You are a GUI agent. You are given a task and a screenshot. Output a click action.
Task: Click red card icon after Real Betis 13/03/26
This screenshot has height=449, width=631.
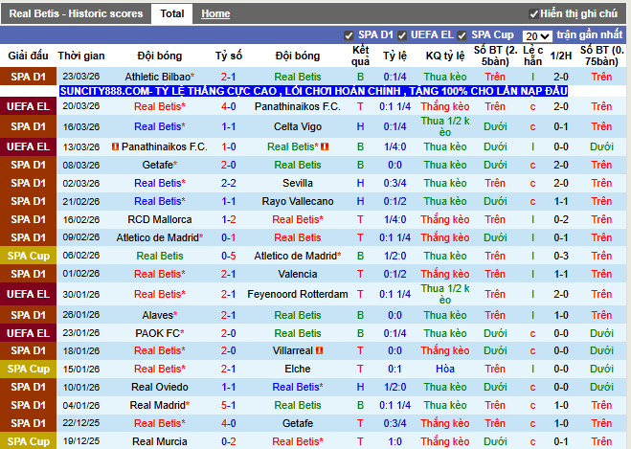point(325,146)
